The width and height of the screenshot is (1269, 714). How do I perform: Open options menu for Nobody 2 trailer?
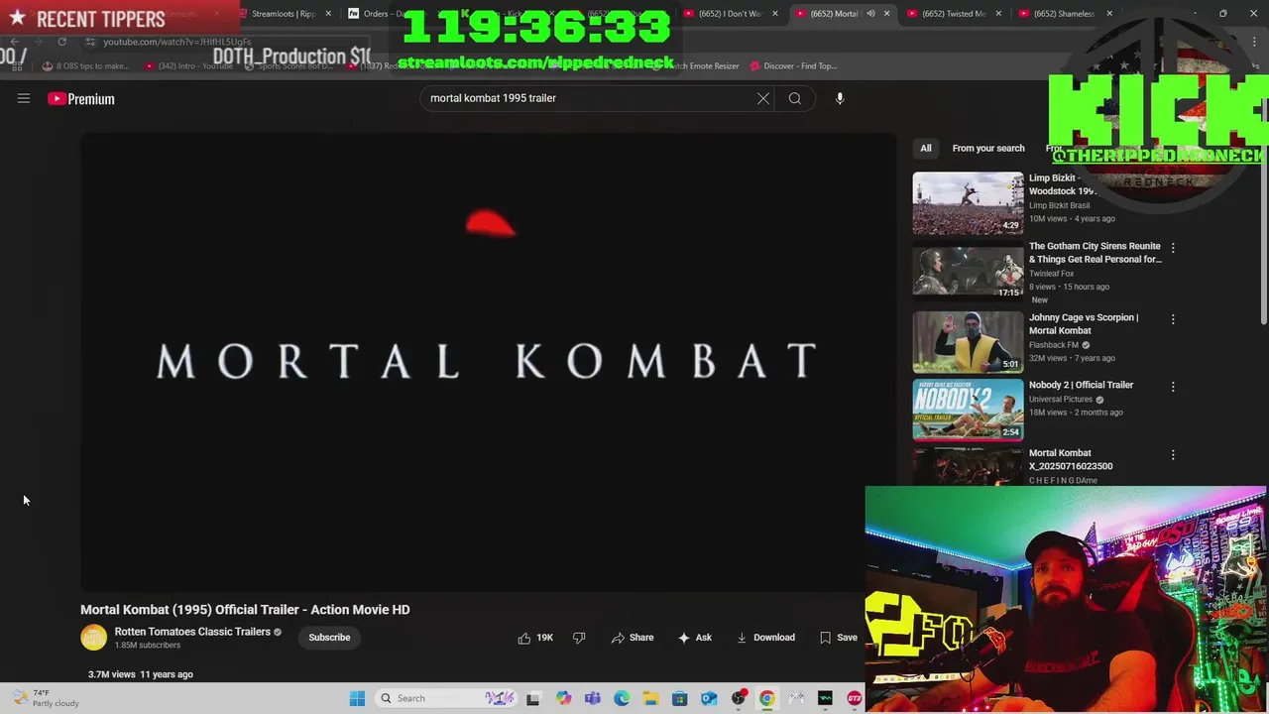[x=1173, y=387]
